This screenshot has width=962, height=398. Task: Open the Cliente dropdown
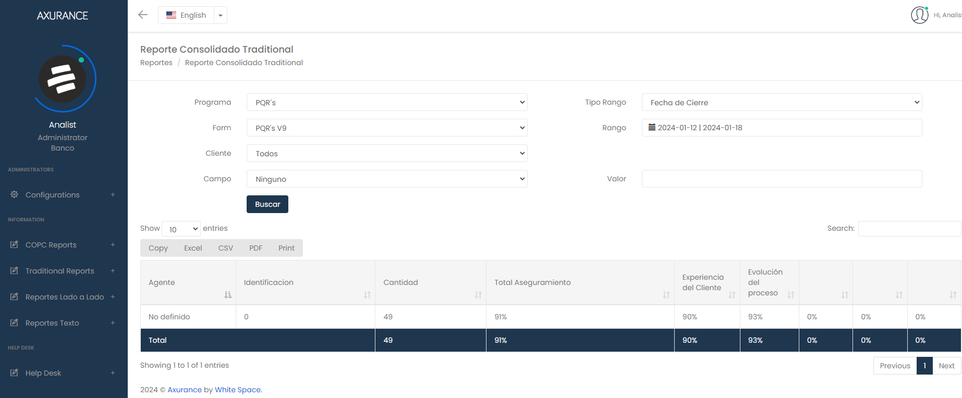(387, 153)
